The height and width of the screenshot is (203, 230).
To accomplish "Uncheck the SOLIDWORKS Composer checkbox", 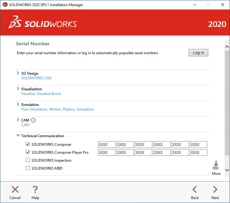I will 28,144.
